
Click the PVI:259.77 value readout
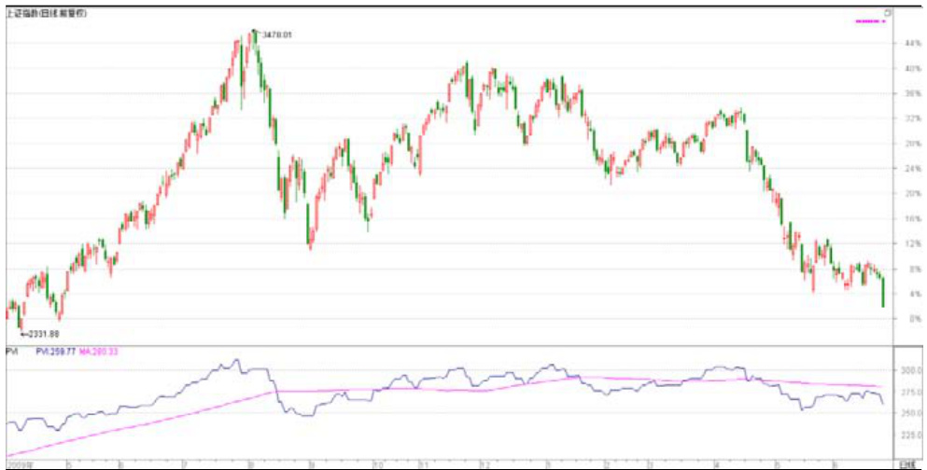[x=54, y=352]
